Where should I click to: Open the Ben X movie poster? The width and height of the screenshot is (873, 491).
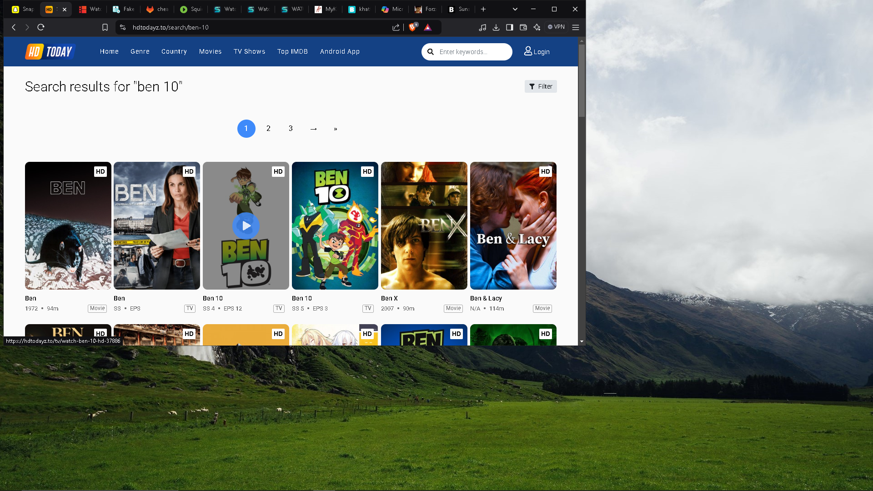[424, 225]
